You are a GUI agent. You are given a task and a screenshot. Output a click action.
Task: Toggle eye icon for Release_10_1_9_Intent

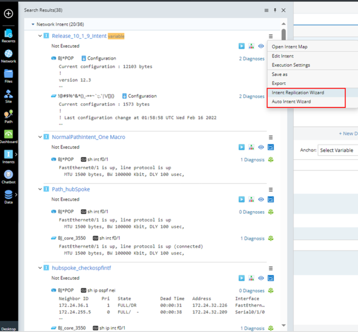click(x=261, y=46)
